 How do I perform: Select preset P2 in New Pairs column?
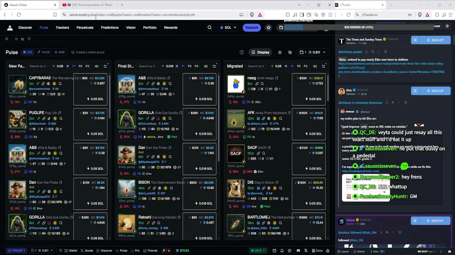[x=80, y=66]
